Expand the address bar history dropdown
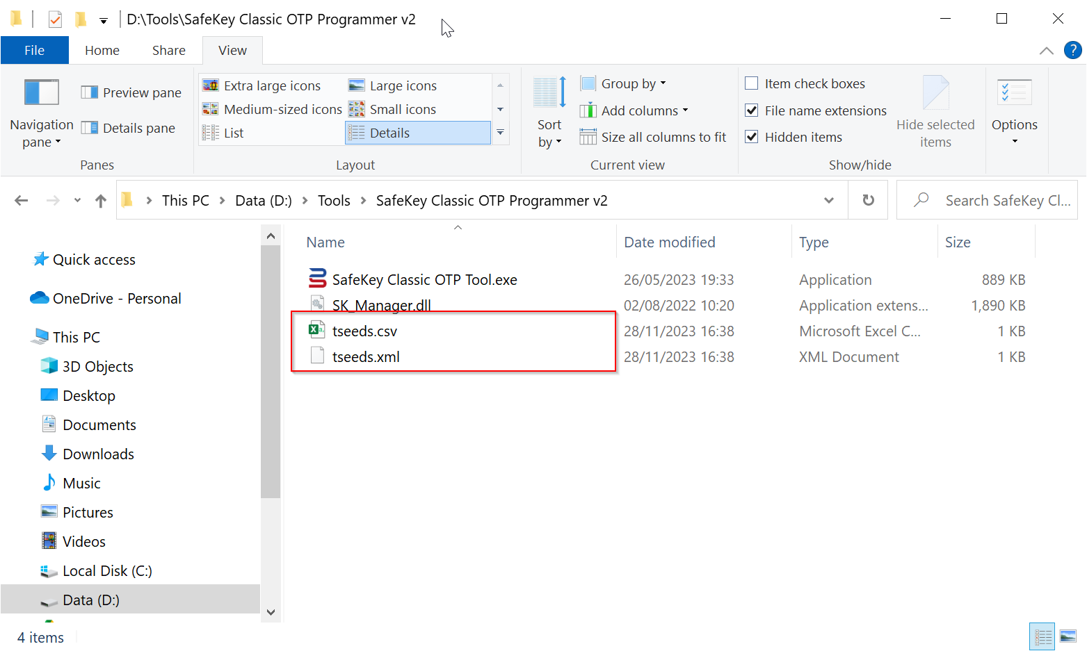1087x651 pixels. 828,200
